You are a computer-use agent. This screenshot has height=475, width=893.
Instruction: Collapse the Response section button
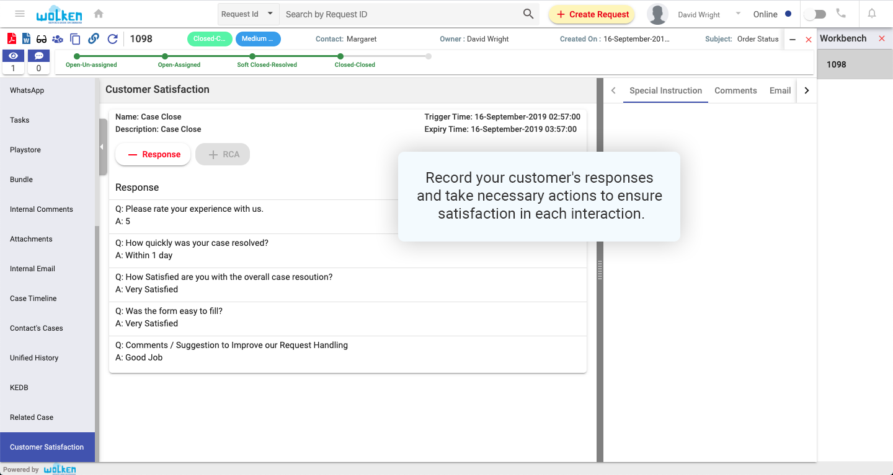[x=153, y=155]
